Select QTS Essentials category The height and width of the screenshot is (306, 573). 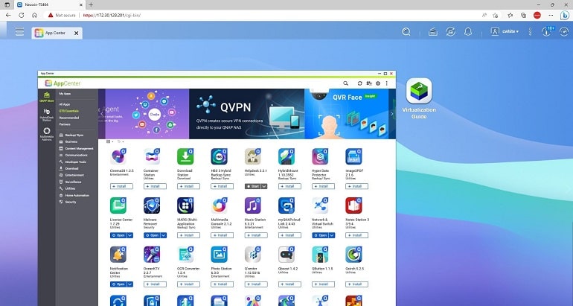coord(68,111)
